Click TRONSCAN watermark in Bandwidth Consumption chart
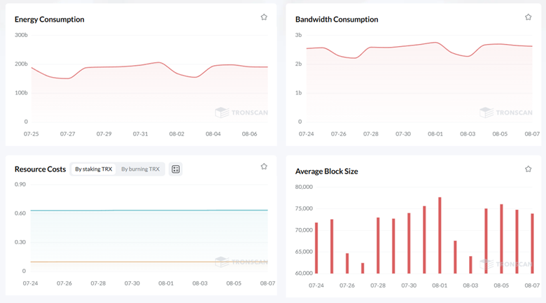Screen dimensions: 546x303 click(x=506, y=112)
